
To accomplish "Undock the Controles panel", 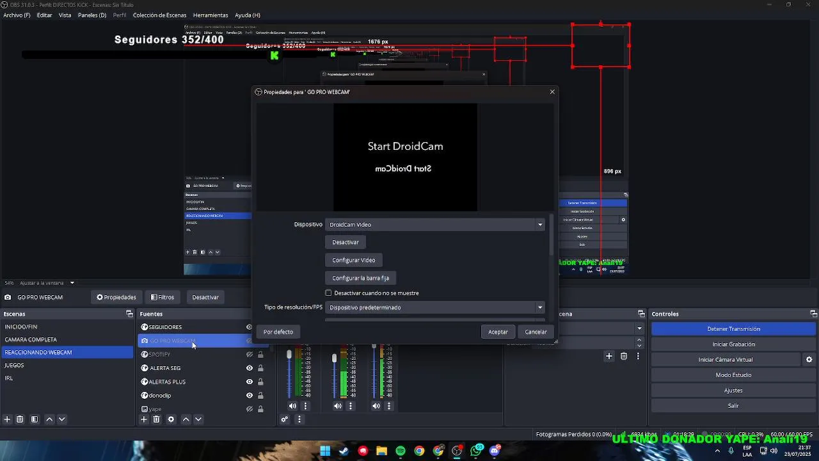I will pos(813,314).
